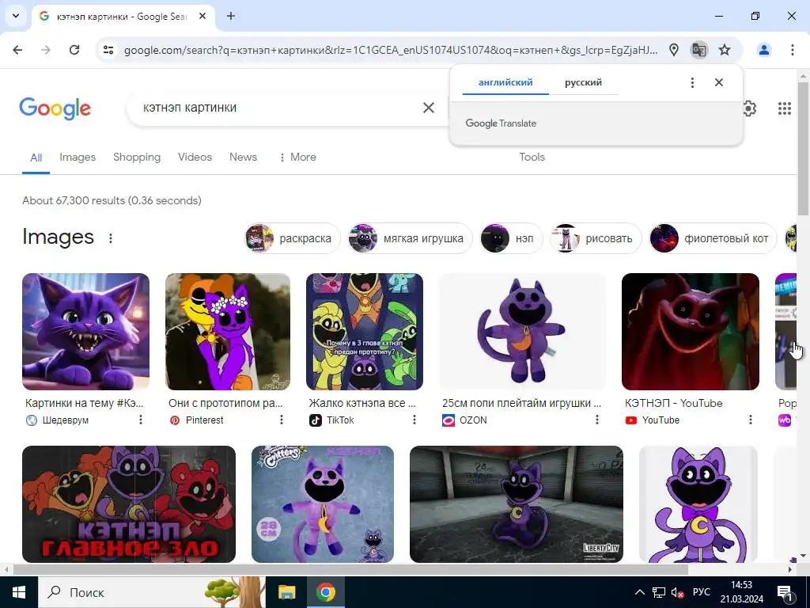
Task: Open a new browser tab
Action: [231, 16]
